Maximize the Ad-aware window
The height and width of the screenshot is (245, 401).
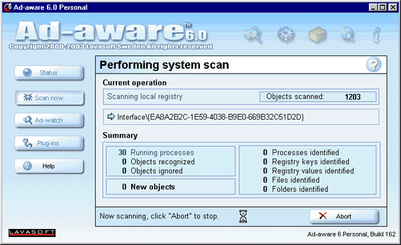point(383,7)
